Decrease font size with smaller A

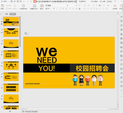pyautogui.click(x=80, y=6)
